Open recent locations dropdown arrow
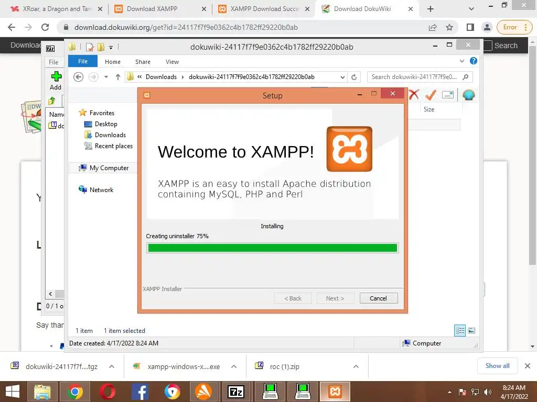 [106, 77]
